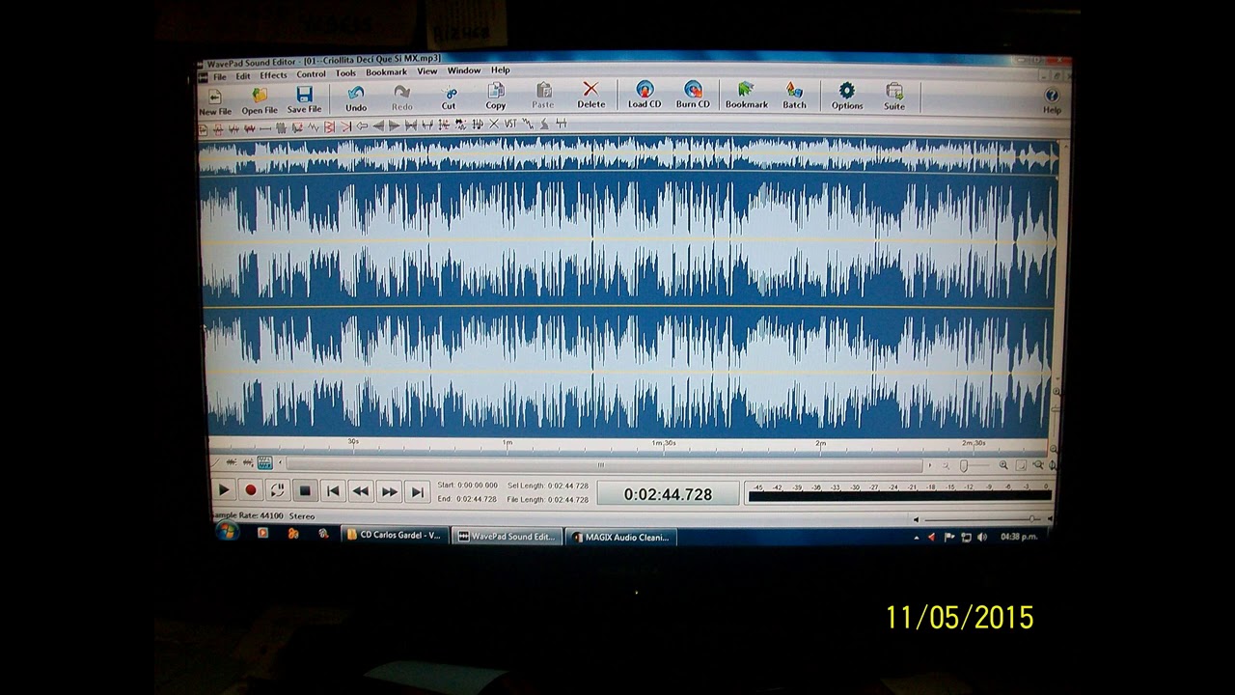Click the Load CD button
1235x695 pixels.
(645, 95)
